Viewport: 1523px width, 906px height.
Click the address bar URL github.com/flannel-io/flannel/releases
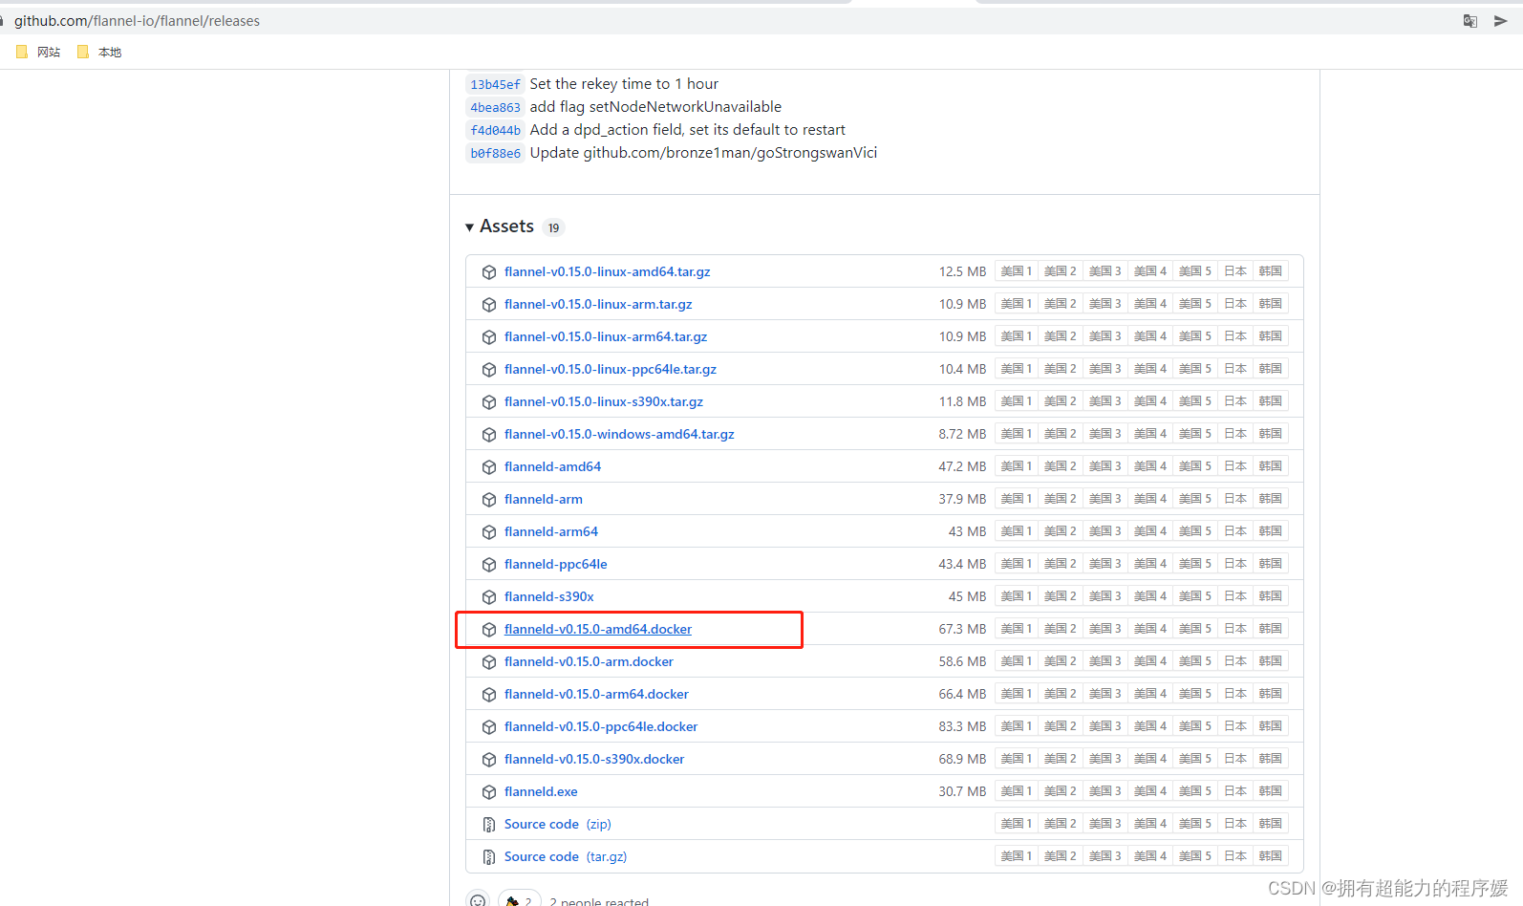(137, 21)
